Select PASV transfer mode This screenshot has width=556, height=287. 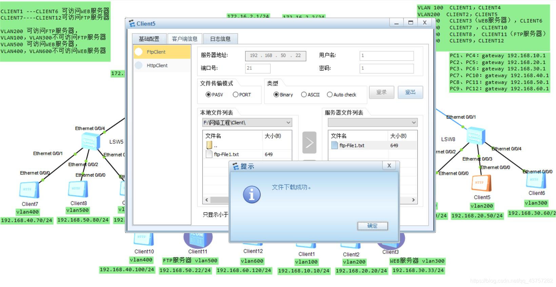214,95
